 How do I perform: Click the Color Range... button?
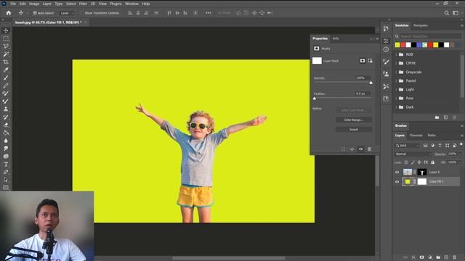click(354, 120)
